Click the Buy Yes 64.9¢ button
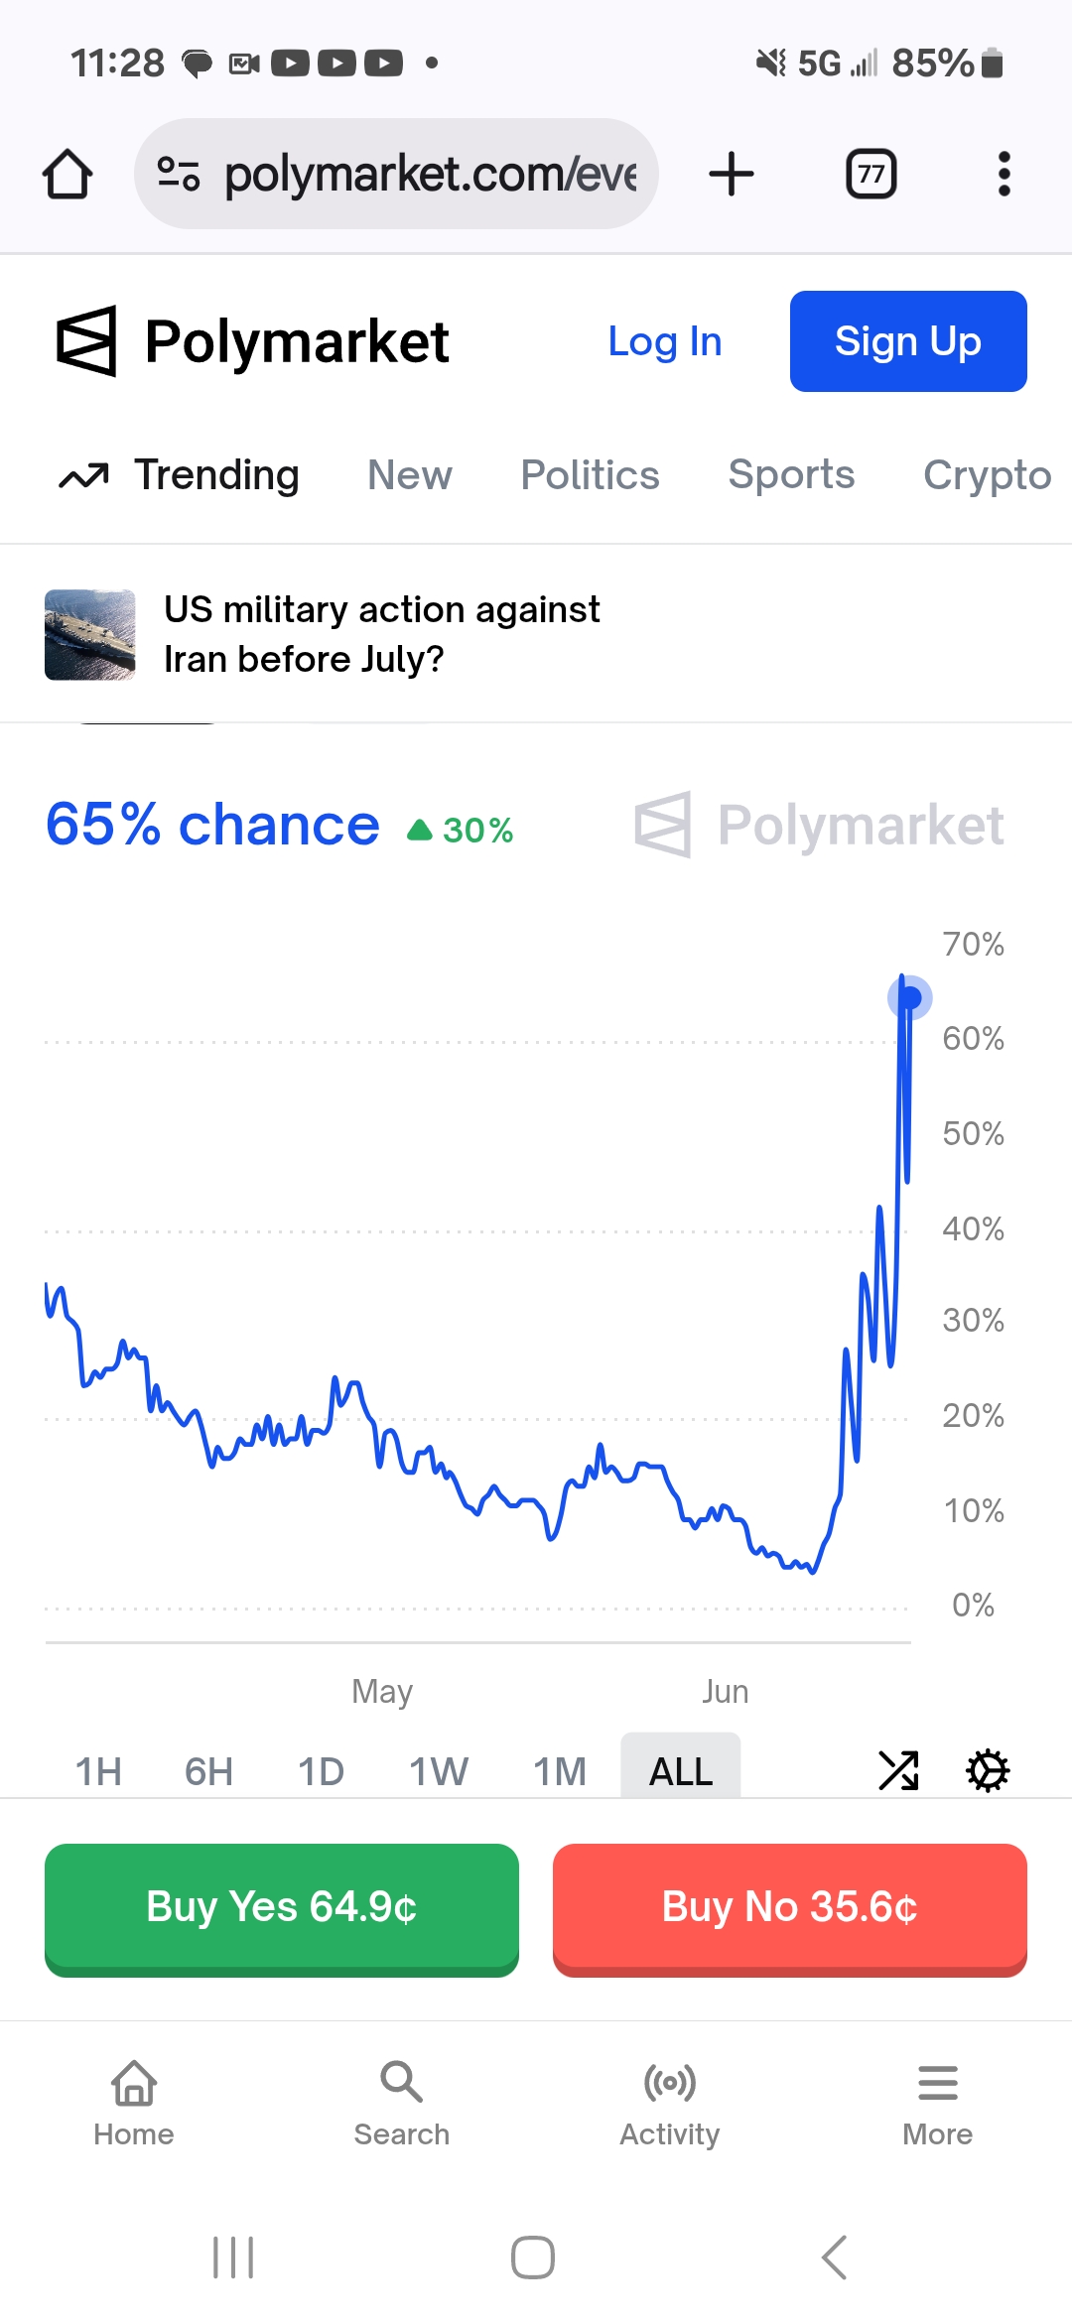Image resolution: width=1072 pixels, height=2322 pixels. click(x=282, y=1909)
